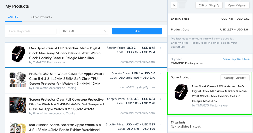Switch to the Other Products tab

(41, 17)
